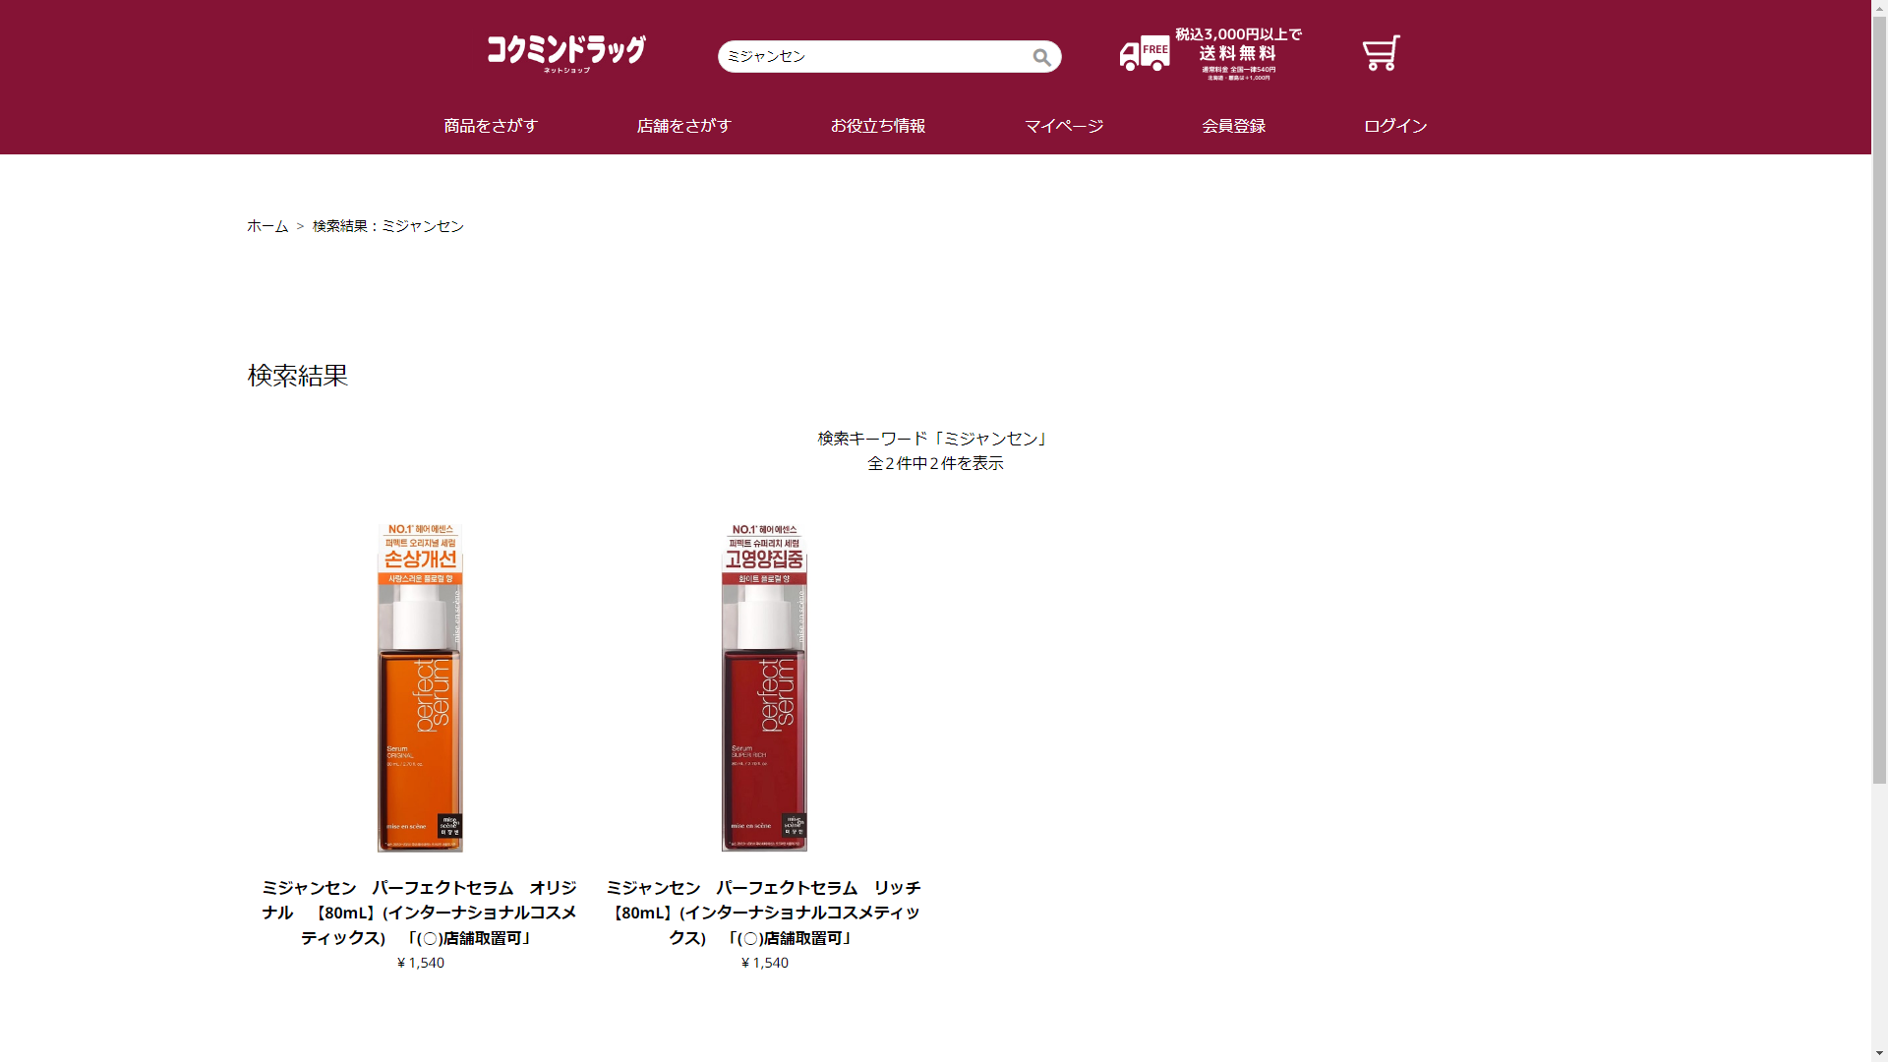Click the コクミンドラッグ logo
This screenshot has height=1062, width=1888.
click(x=566, y=54)
